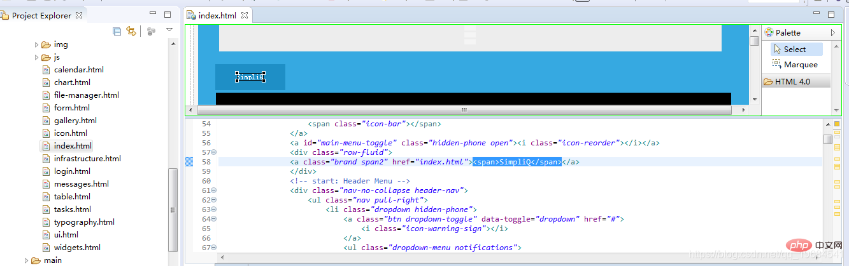
Task: Click the tasks.html file icon
Action: [x=46, y=209]
